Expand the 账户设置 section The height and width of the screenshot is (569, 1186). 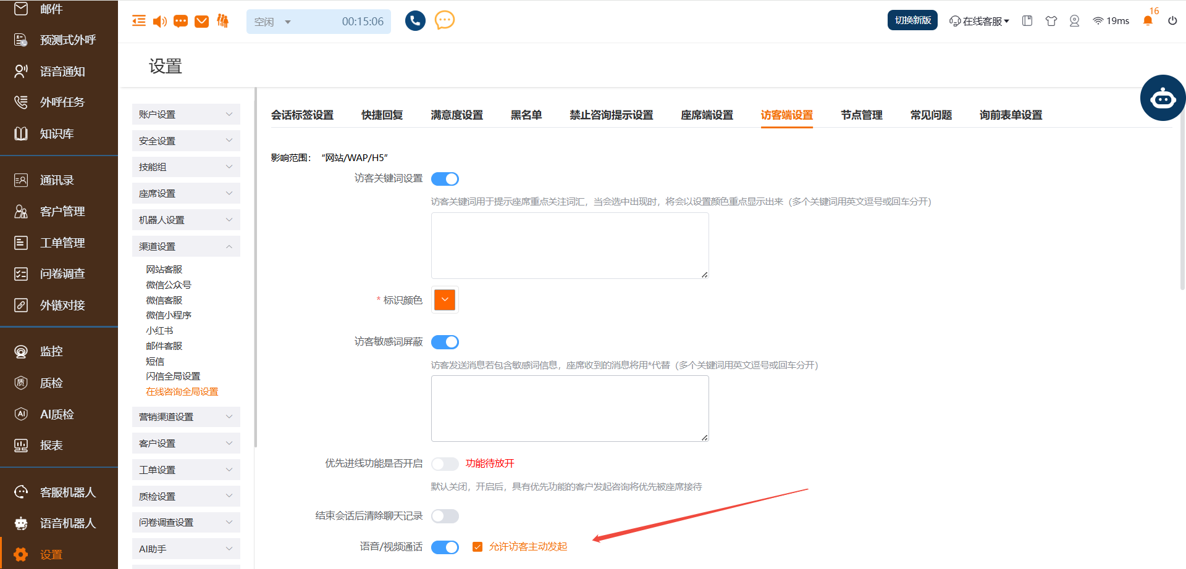(186, 114)
